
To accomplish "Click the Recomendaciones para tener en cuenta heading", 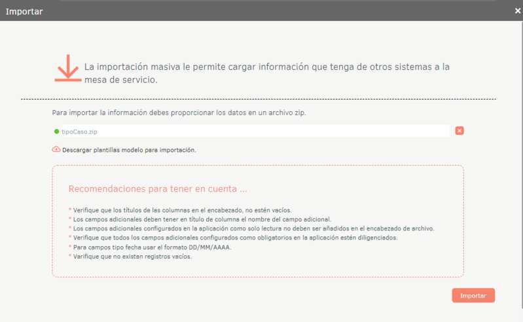I will 157,189.
